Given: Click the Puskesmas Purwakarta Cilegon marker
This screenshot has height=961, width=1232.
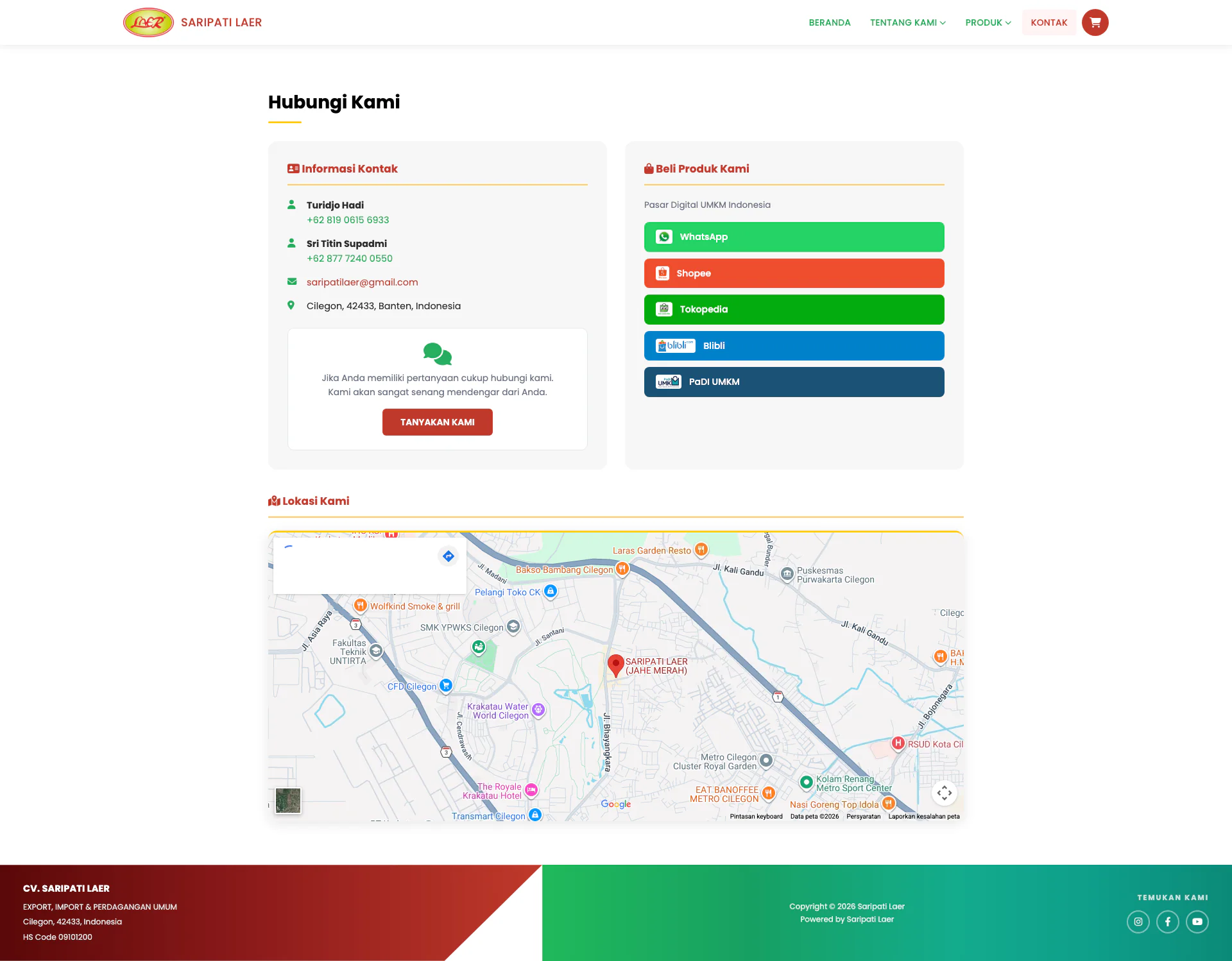Looking at the screenshot, I should (x=787, y=574).
